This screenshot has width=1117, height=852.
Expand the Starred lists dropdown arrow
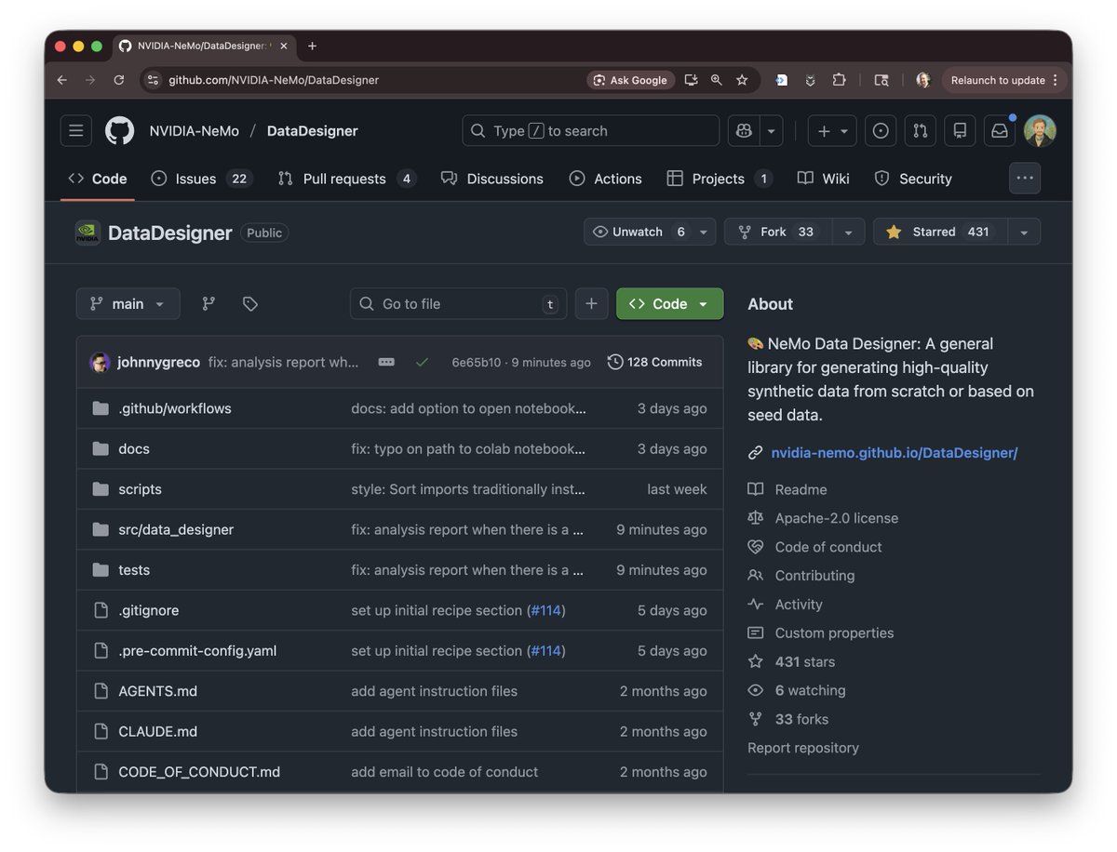(x=1024, y=232)
